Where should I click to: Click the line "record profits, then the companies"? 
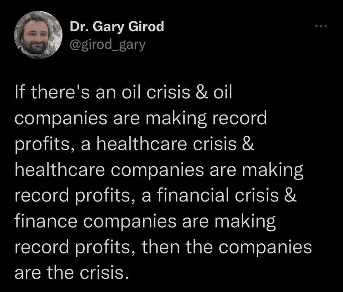(163, 247)
